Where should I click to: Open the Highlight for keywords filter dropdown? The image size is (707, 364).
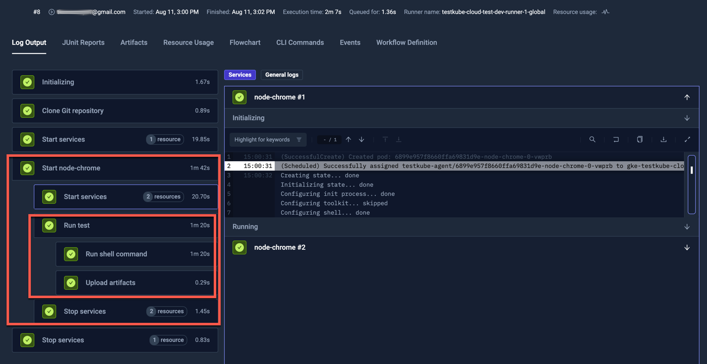(x=268, y=139)
